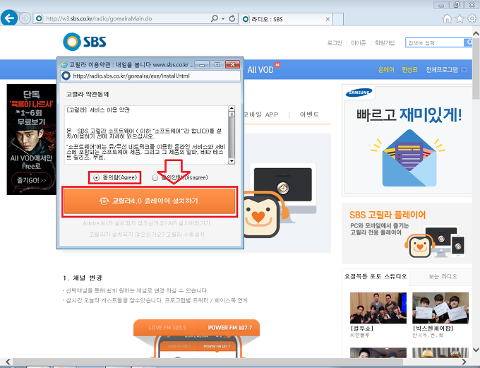Click the 즐기GO! button on left banner
The image size is (480, 368).
click(x=31, y=181)
